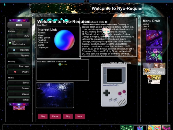The width and height of the screenshot is (173, 130).
Task: Click the 'Picture of the month' caption
Action: tap(120, 63)
